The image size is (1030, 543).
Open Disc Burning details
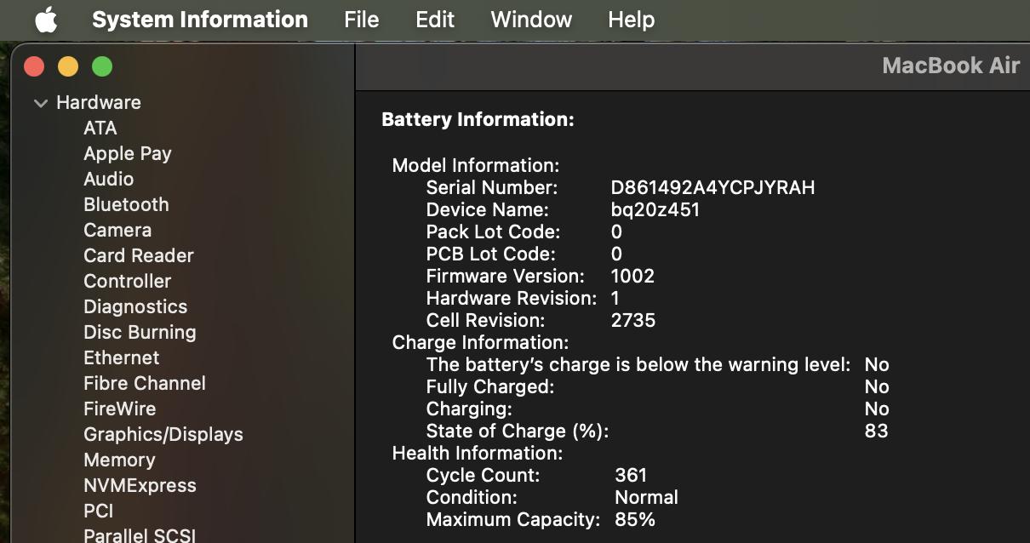click(140, 332)
